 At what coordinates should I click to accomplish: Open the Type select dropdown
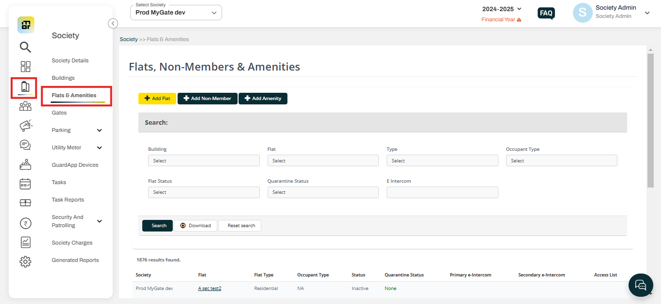tap(442, 160)
